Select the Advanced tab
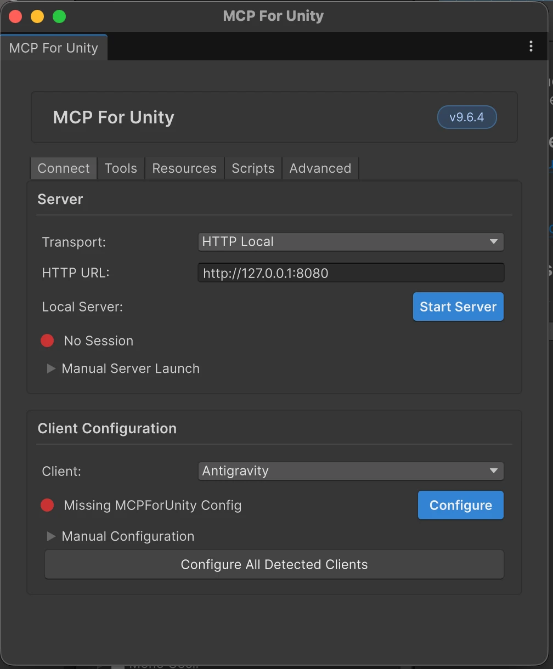Screen dimensions: 553x669 click(x=320, y=168)
